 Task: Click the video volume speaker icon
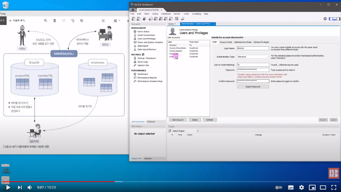point(29,188)
